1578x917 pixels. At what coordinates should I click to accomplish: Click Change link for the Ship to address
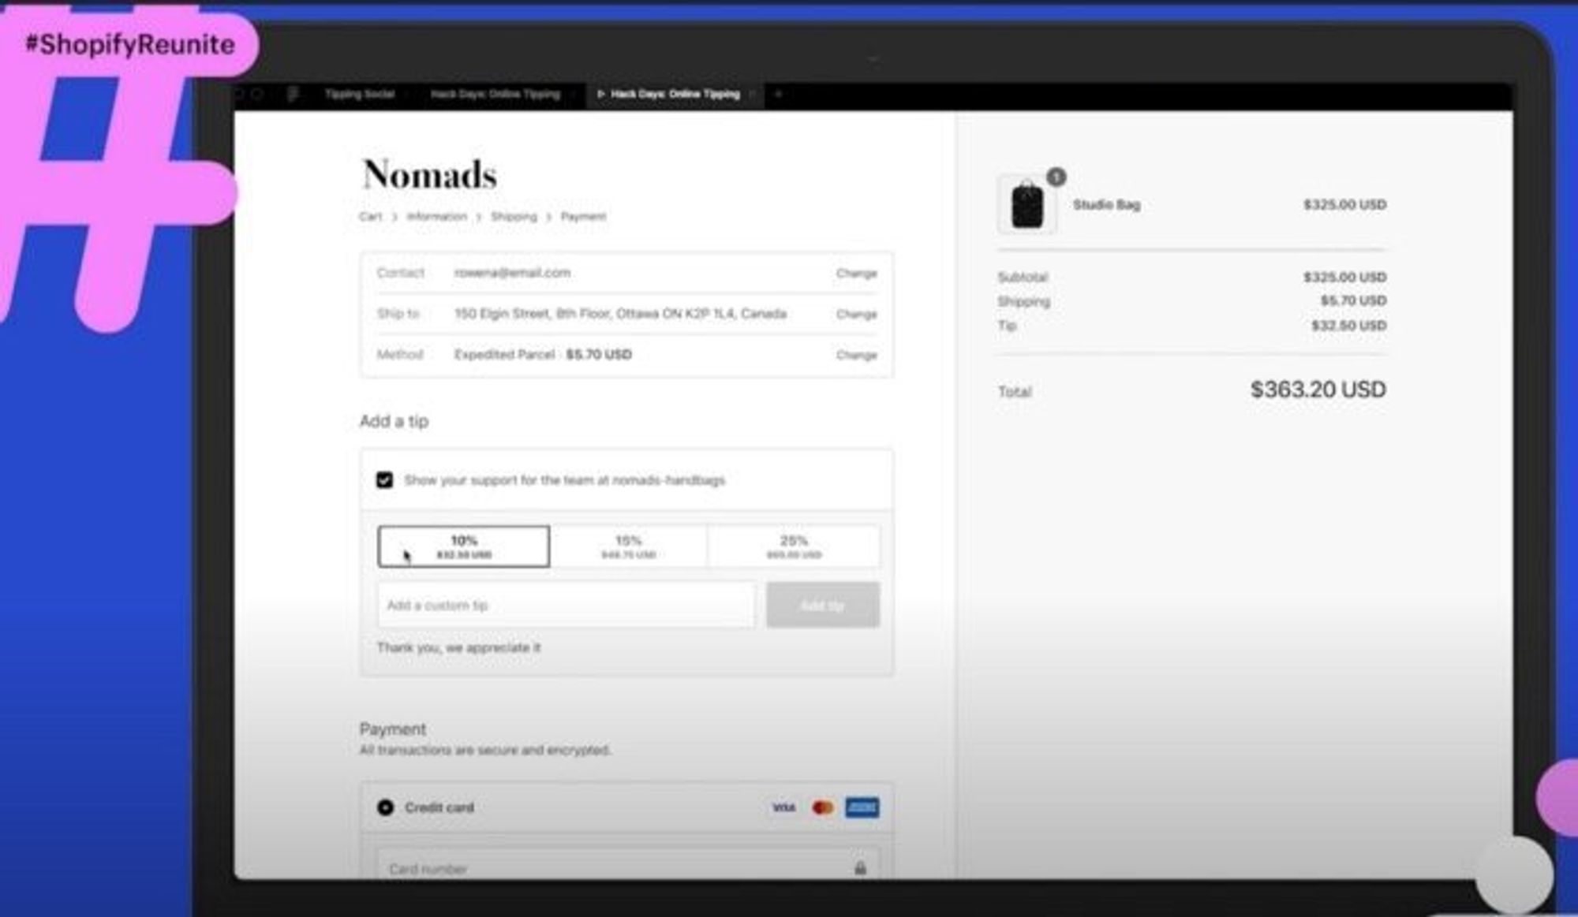tap(856, 315)
